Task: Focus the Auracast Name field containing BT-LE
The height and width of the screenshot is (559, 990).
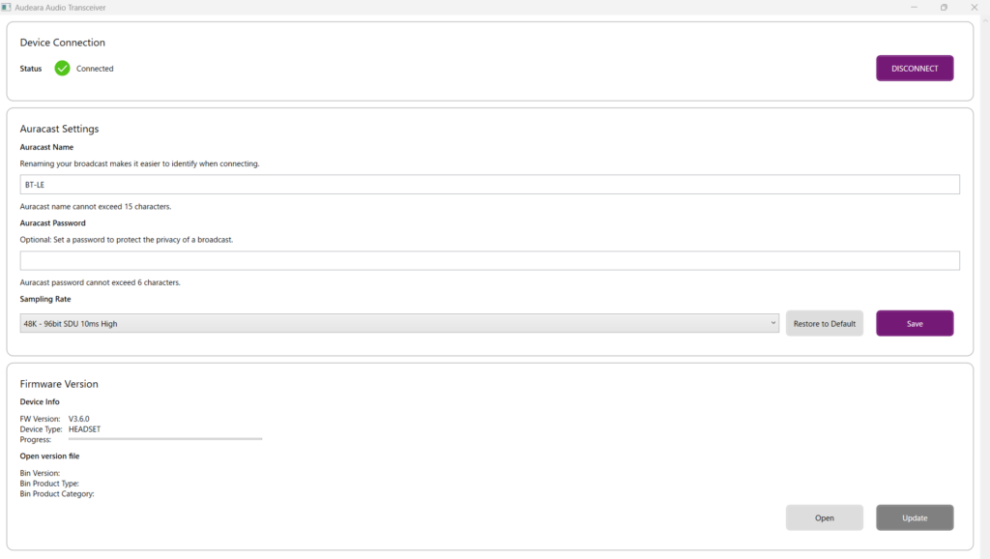Action: [x=489, y=185]
